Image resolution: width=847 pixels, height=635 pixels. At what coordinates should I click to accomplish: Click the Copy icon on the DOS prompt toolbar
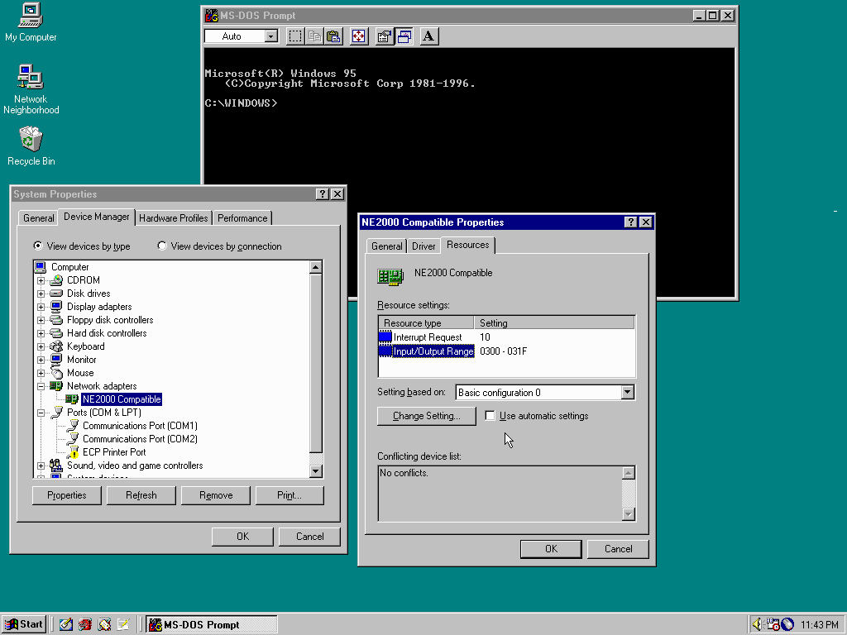click(x=314, y=36)
